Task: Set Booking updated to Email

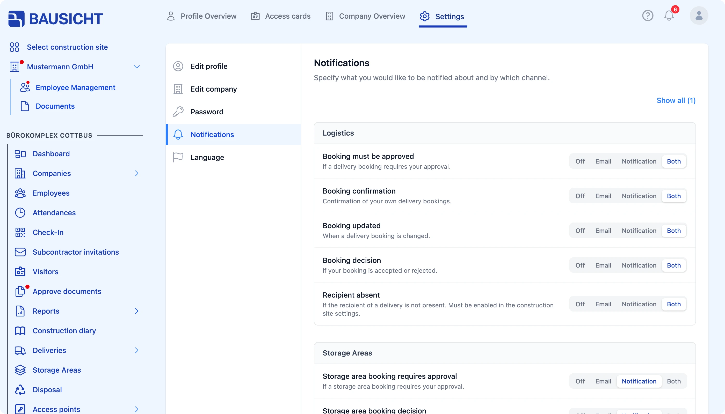Action: (x=603, y=231)
